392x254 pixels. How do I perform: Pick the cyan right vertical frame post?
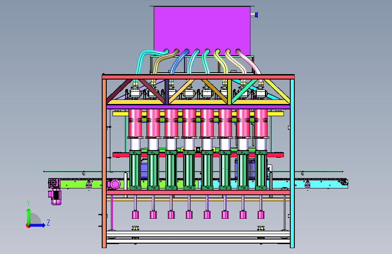[x=292, y=163]
